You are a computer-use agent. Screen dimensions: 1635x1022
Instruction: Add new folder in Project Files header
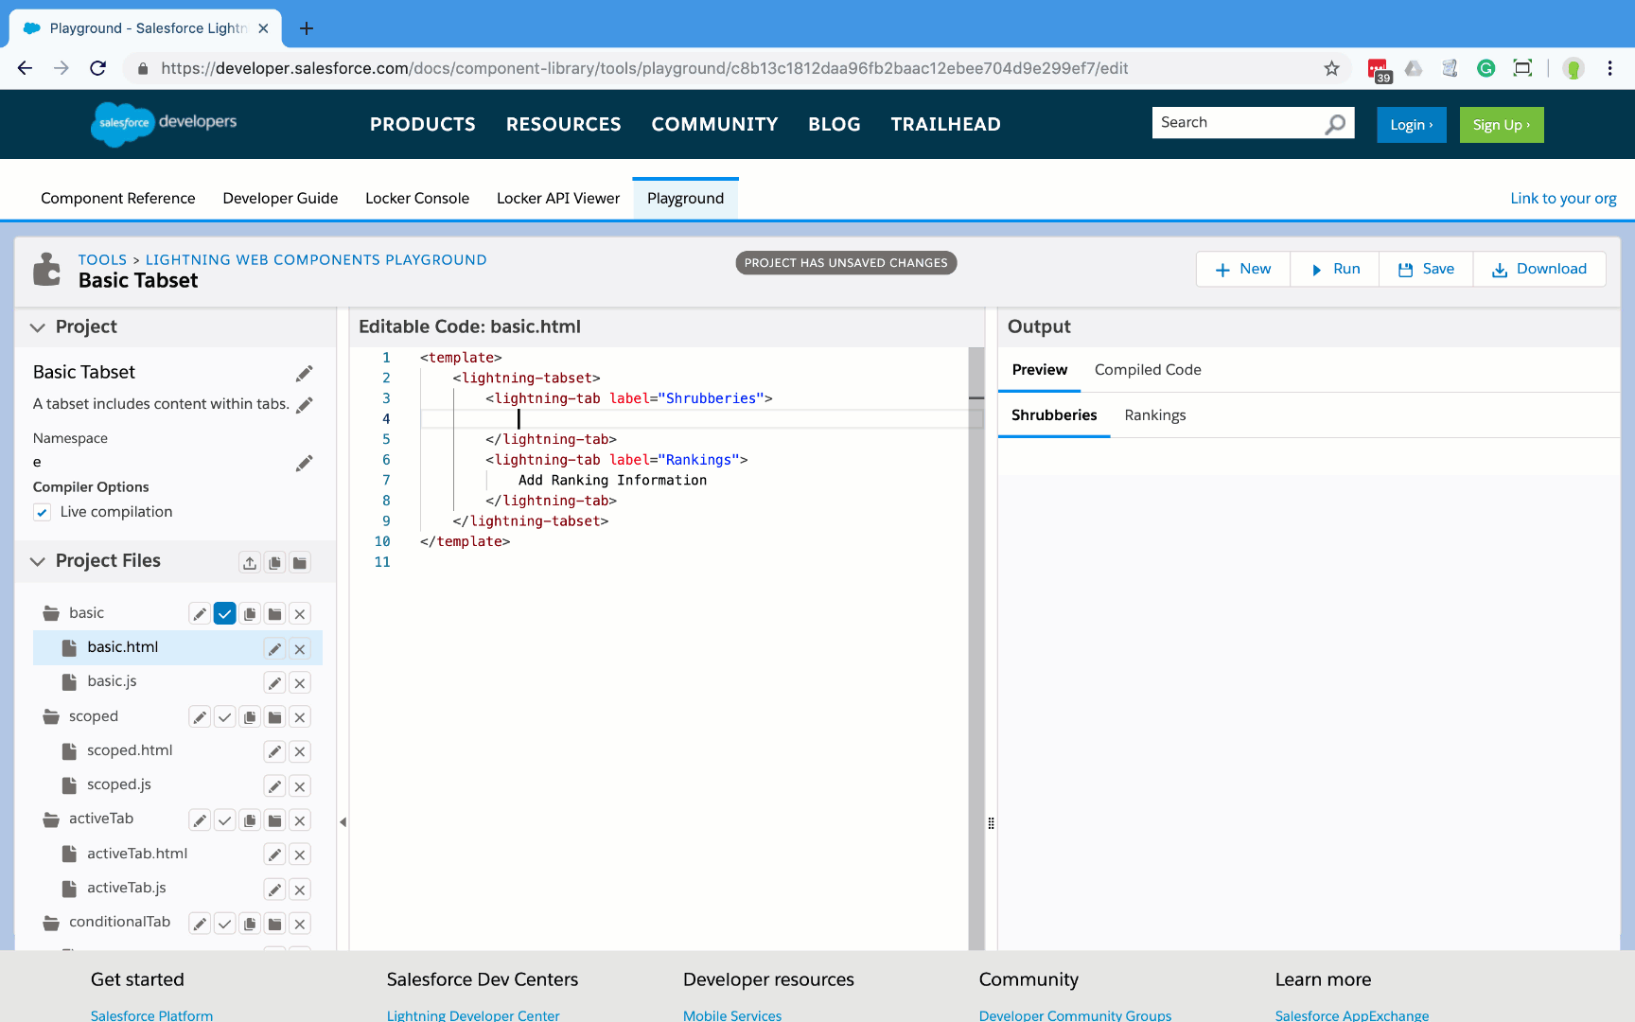(300, 563)
